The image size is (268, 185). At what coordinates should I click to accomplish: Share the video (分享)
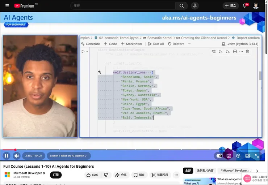click(x=121, y=175)
